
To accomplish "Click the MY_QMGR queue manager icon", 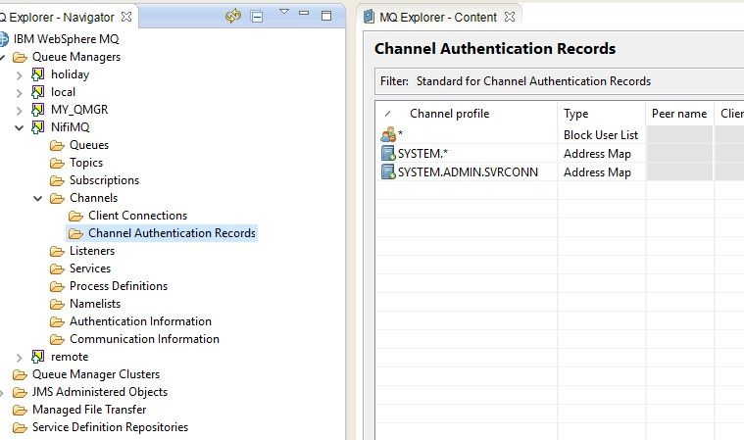I will 38,110.
